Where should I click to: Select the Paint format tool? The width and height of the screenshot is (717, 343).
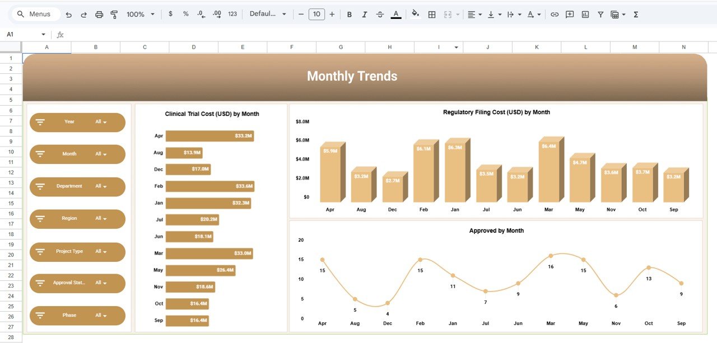(114, 14)
